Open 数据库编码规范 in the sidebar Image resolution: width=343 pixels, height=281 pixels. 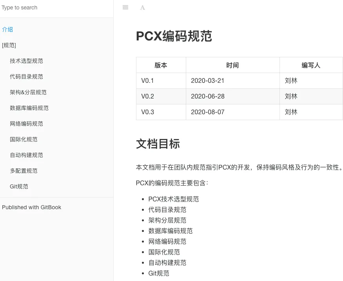coord(29,108)
